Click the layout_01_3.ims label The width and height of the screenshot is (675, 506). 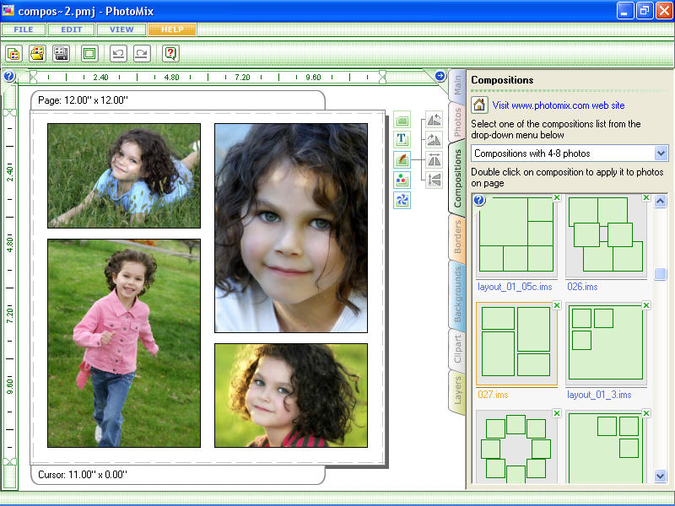(599, 394)
